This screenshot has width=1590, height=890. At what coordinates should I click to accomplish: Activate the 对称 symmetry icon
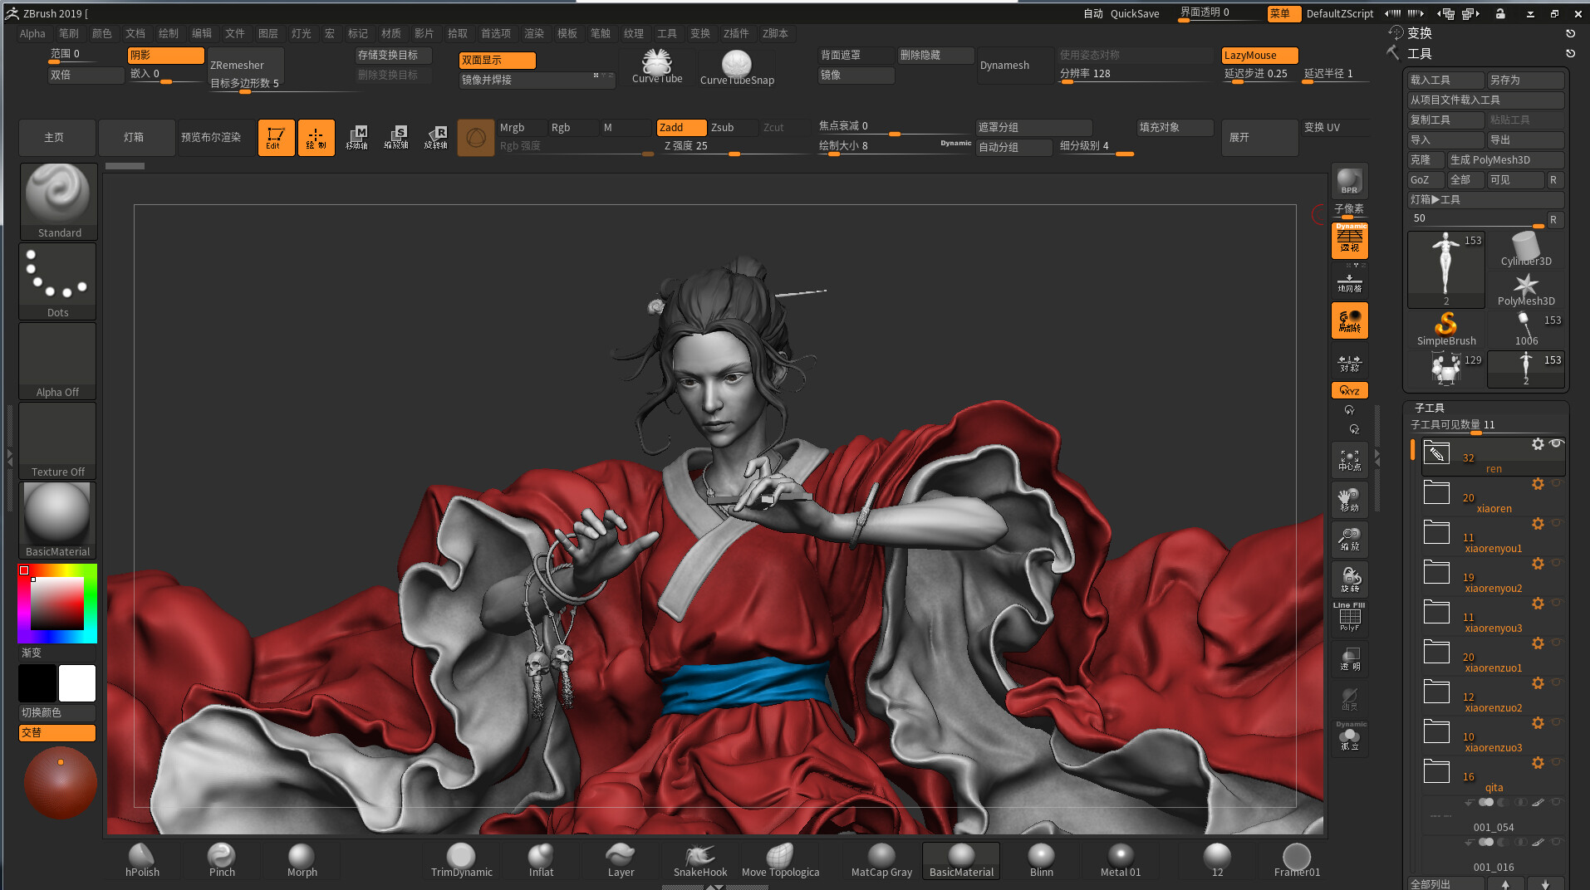1349,363
